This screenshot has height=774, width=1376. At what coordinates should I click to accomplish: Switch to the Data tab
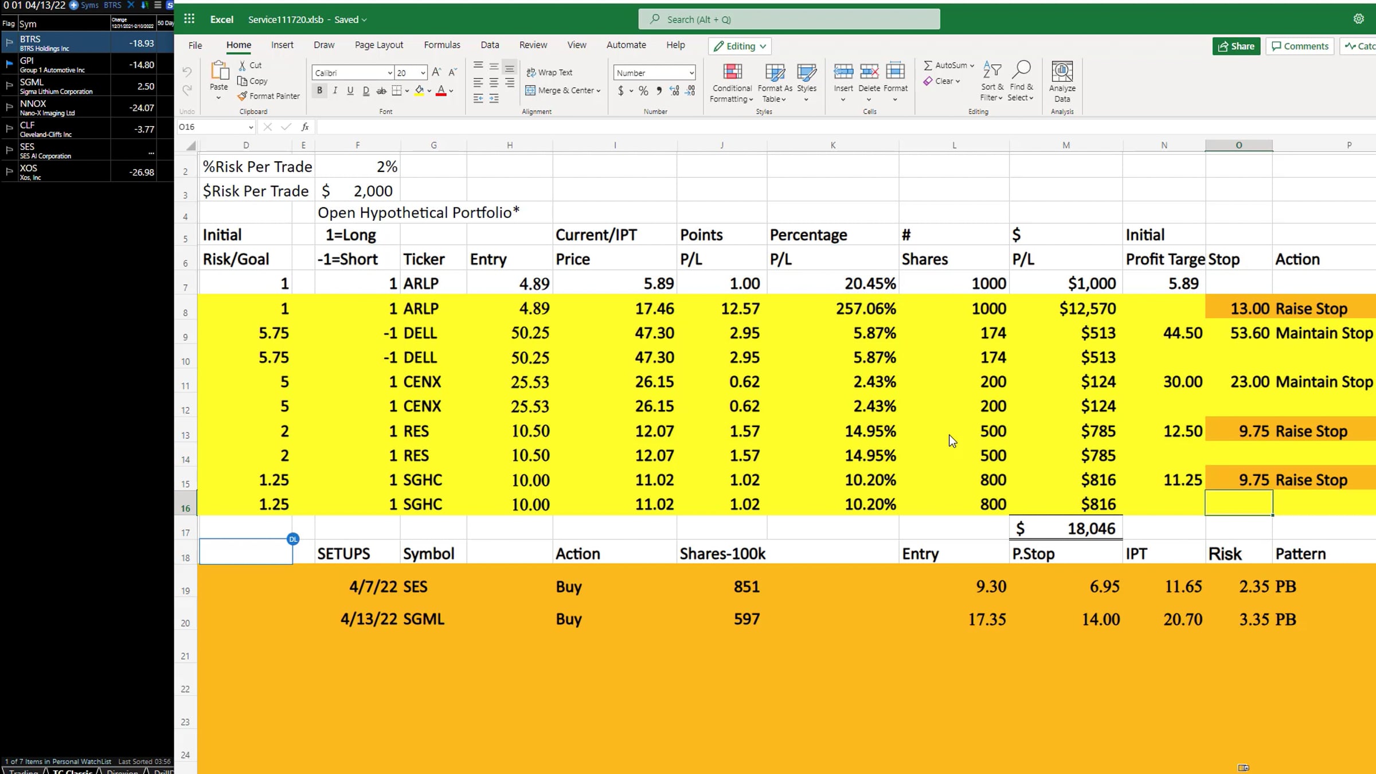(x=490, y=45)
